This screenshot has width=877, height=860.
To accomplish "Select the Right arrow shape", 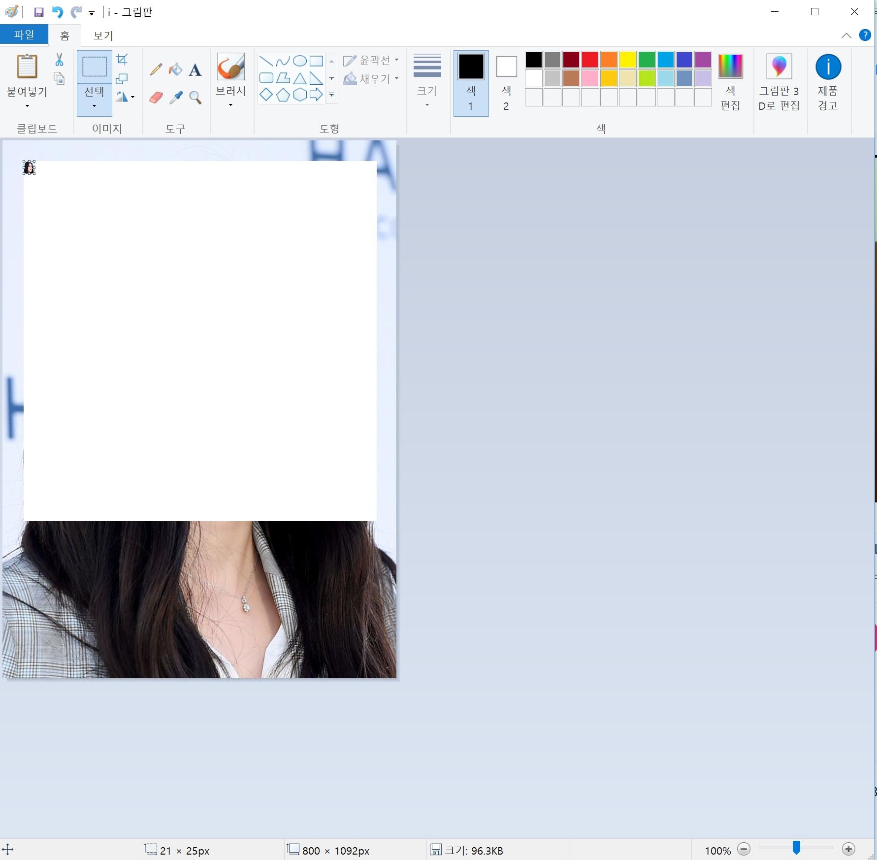I will (x=316, y=95).
